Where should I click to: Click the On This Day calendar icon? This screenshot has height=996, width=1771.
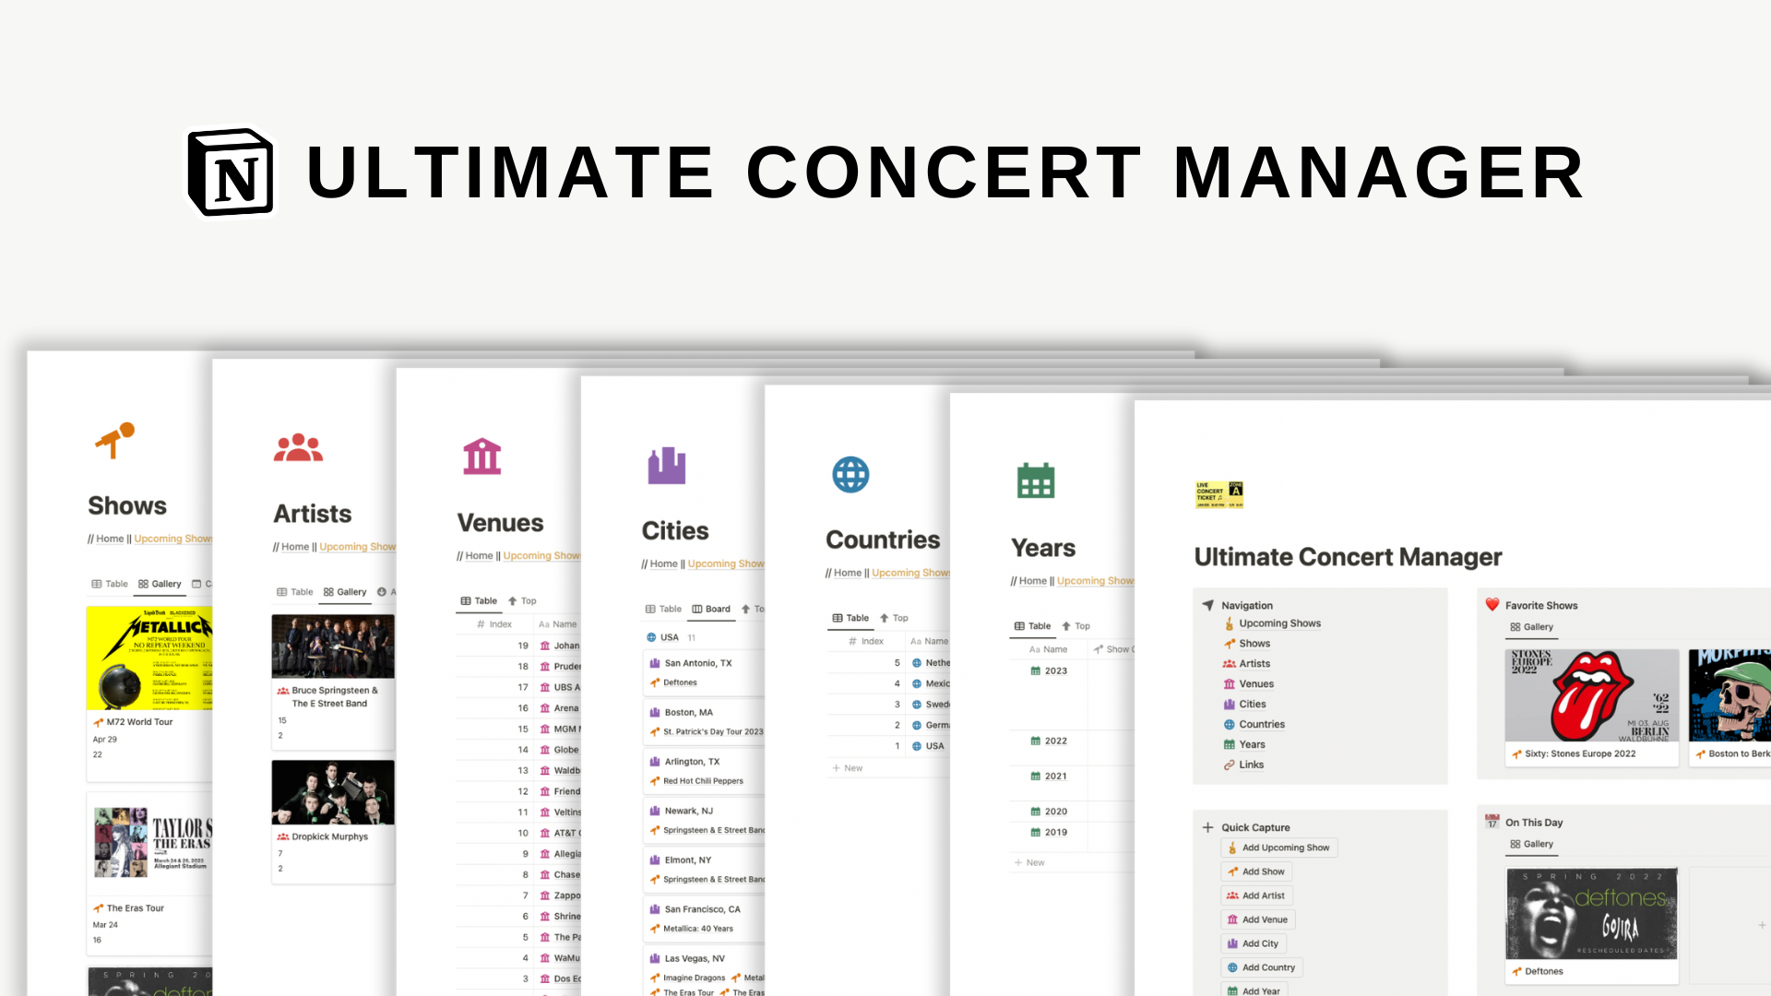1492,822
